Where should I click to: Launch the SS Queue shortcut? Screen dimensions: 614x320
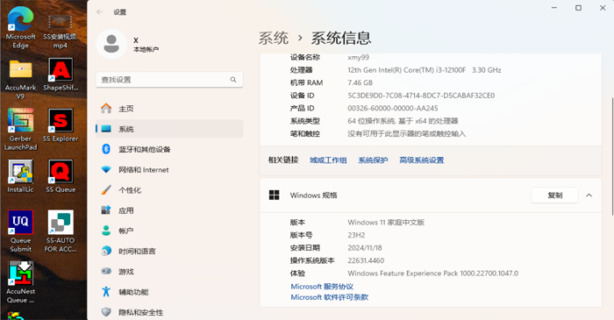pos(61,176)
